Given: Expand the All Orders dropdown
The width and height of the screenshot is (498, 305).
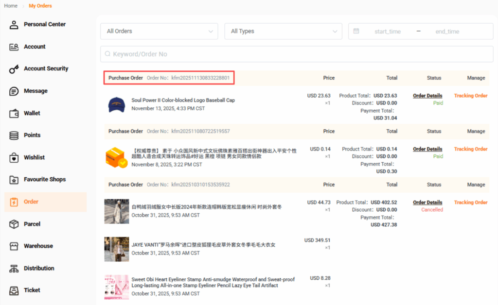Looking at the screenshot, I should point(160,31).
